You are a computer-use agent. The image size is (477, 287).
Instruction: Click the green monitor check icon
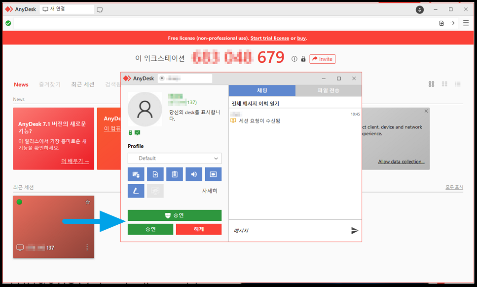click(138, 132)
